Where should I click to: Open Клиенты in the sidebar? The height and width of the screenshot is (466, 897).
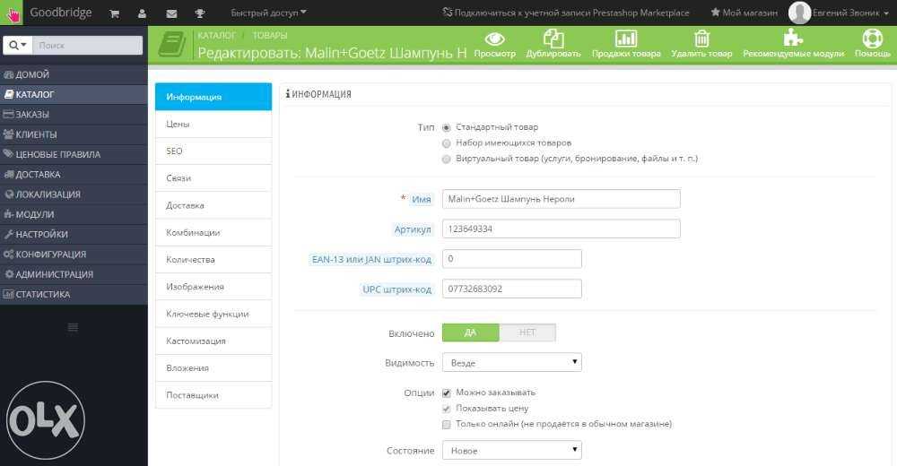(x=74, y=134)
